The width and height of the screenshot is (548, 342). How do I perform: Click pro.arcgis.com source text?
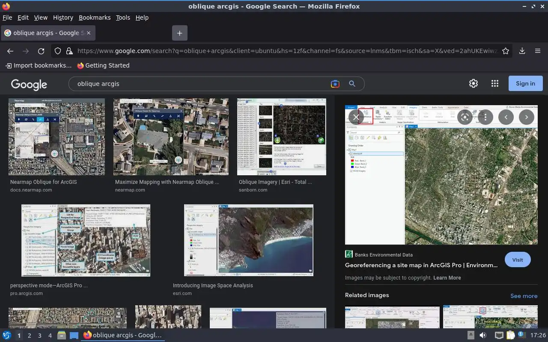[27, 293]
